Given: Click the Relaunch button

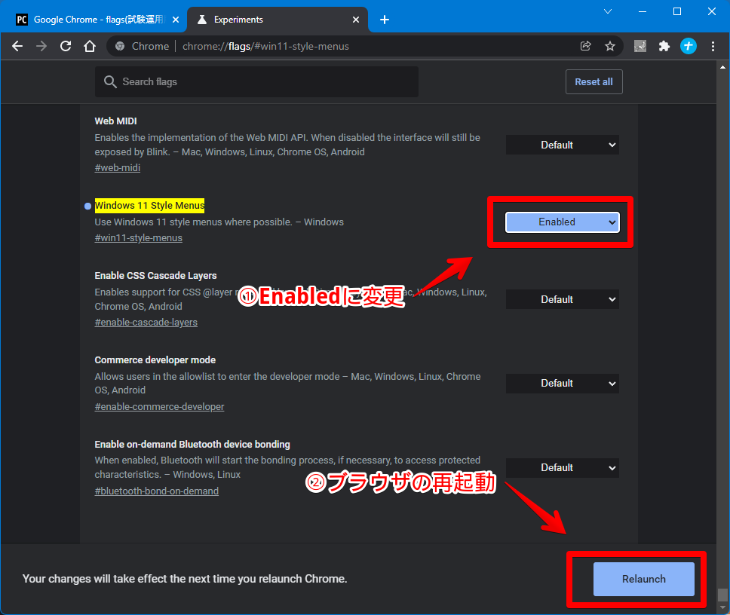Looking at the screenshot, I should pyautogui.click(x=644, y=579).
